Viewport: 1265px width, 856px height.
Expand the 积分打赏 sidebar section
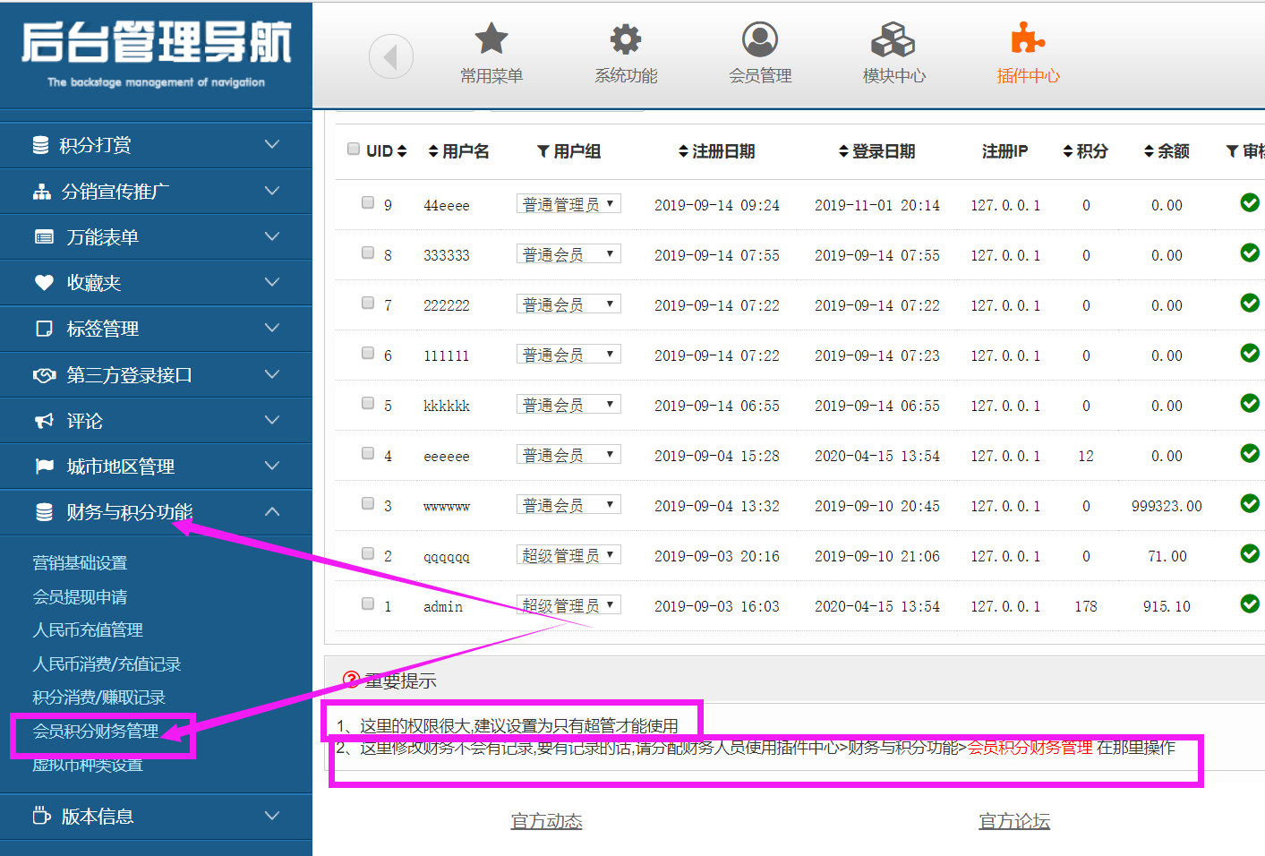(156, 145)
